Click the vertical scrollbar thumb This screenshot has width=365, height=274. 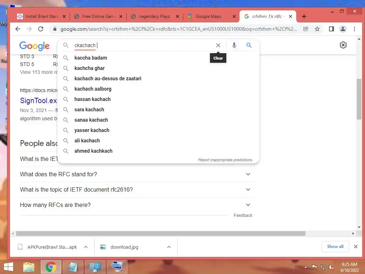pos(359,99)
